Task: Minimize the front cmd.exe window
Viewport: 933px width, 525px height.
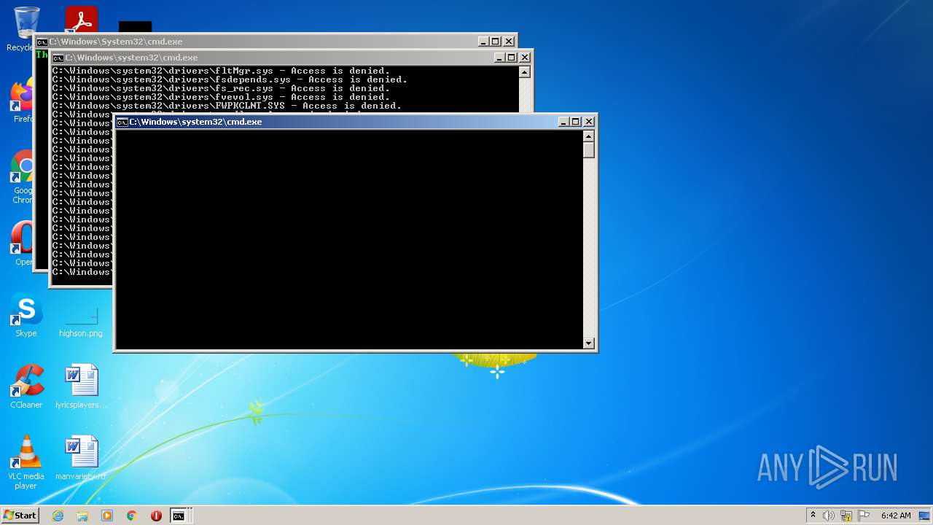Action: click(563, 122)
